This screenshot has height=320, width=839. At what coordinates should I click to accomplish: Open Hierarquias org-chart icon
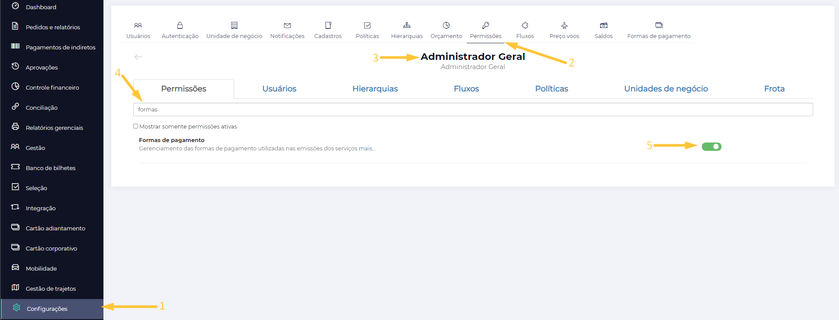407,26
